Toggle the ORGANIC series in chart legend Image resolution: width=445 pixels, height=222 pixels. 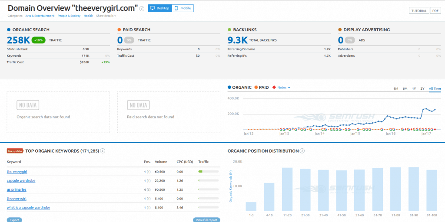[239, 88]
